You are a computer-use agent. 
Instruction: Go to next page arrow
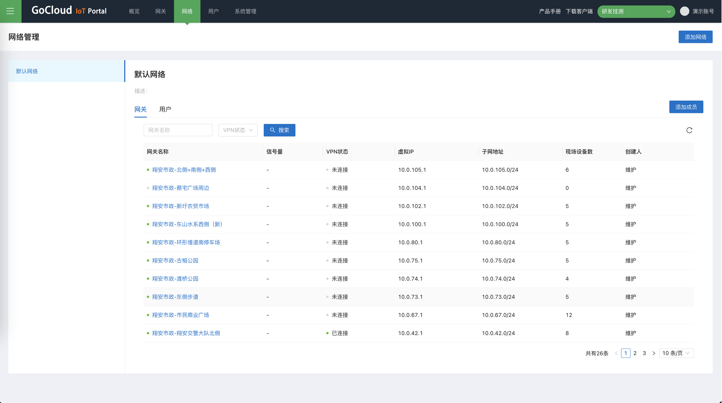click(x=654, y=353)
